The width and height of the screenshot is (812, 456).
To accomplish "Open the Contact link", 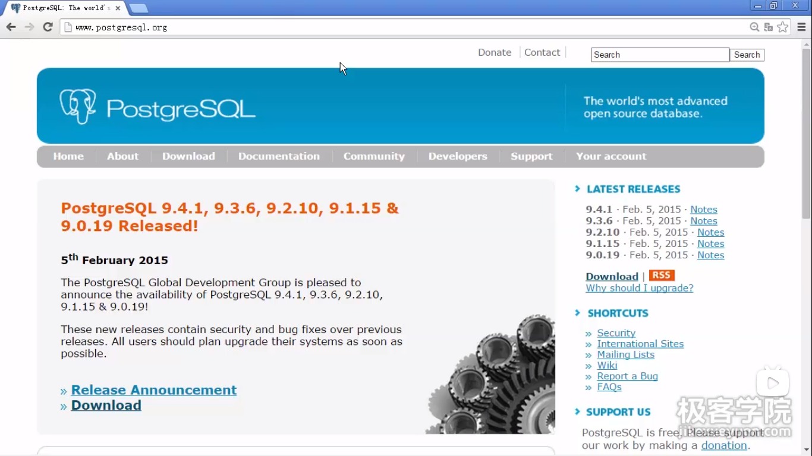I will pyautogui.click(x=542, y=52).
